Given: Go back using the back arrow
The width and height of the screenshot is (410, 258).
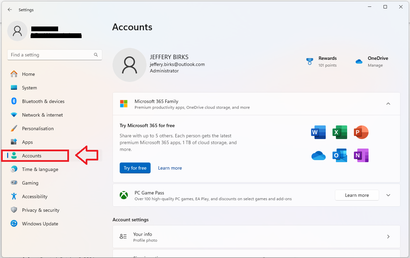Looking at the screenshot, I should 10,10.
